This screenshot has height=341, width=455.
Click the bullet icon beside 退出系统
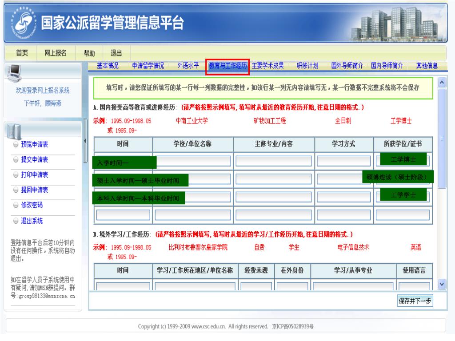[x=16, y=220]
